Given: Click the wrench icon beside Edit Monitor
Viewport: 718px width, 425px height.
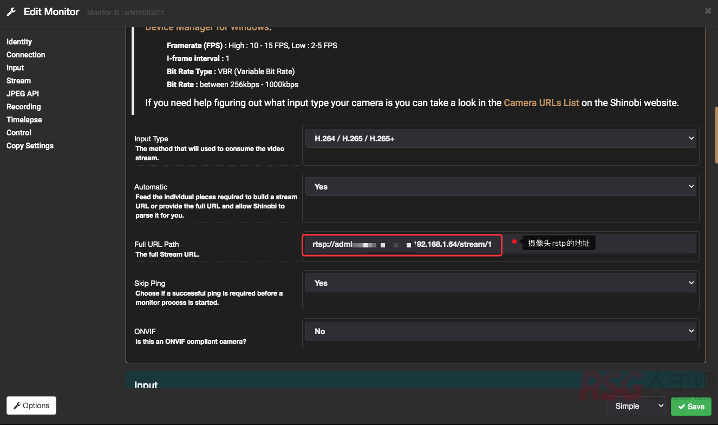Looking at the screenshot, I should [11, 12].
